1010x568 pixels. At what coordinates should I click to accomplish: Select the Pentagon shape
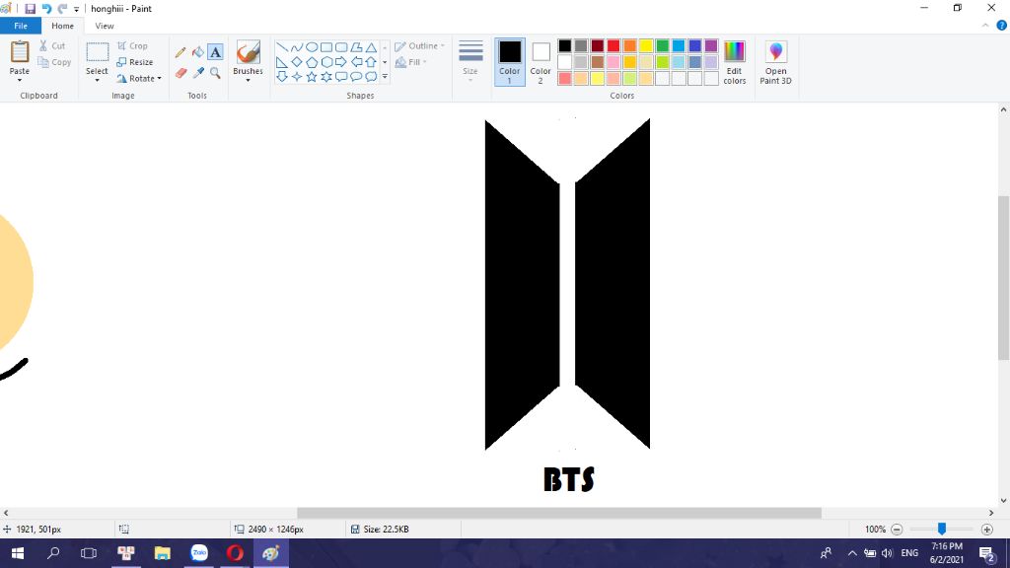tap(312, 62)
